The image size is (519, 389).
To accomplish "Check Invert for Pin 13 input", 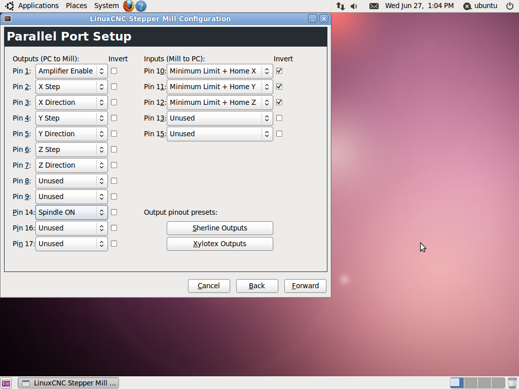I will coord(279,118).
